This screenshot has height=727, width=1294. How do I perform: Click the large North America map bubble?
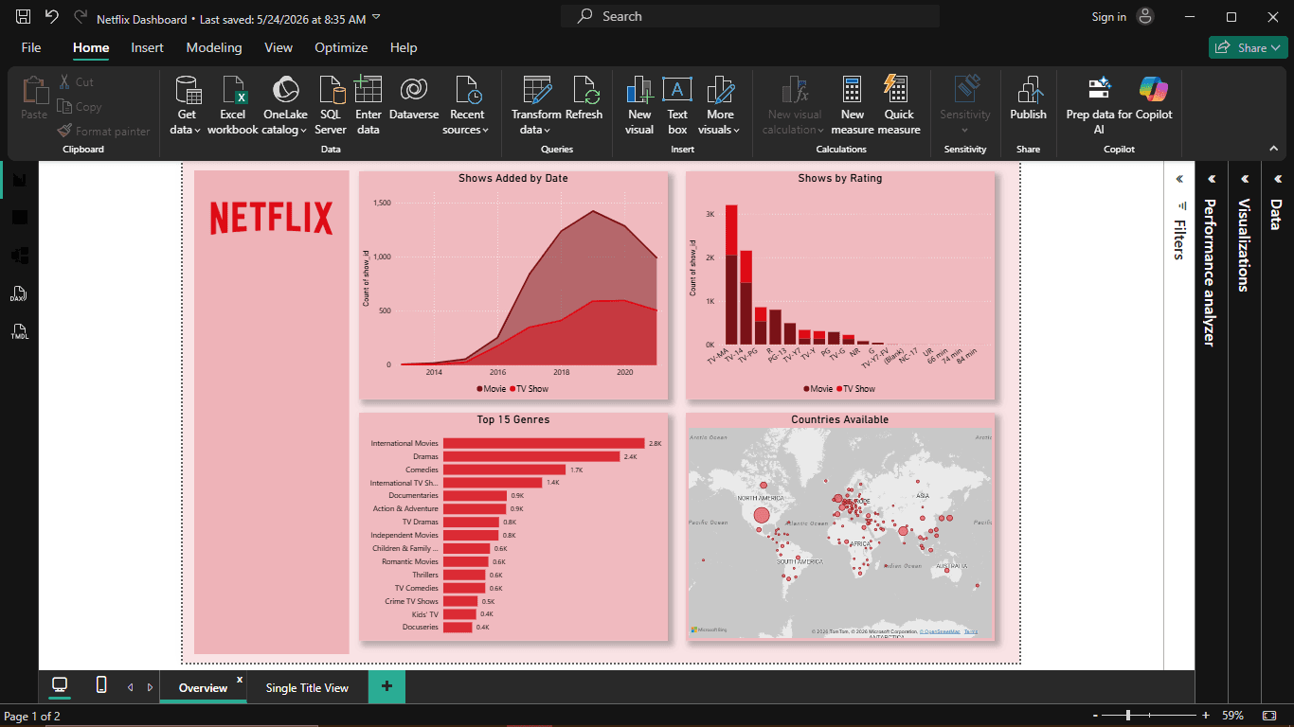click(761, 516)
